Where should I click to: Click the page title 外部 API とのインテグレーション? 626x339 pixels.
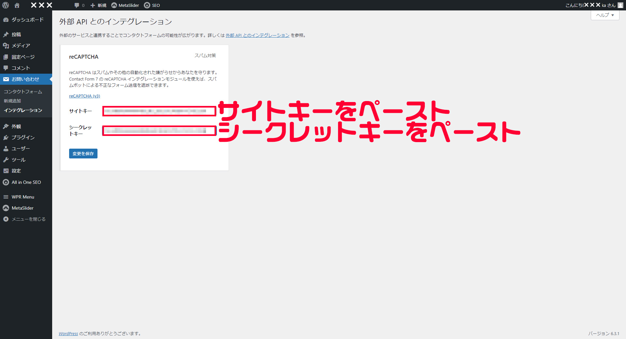(x=116, y=22)
